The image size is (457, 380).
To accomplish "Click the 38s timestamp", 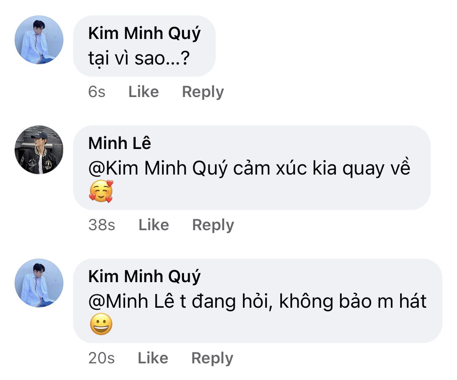I will [102, 225].
